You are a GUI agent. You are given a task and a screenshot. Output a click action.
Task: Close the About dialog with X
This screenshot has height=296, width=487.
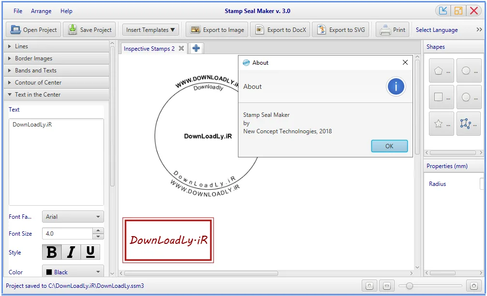tap(405, 62)
